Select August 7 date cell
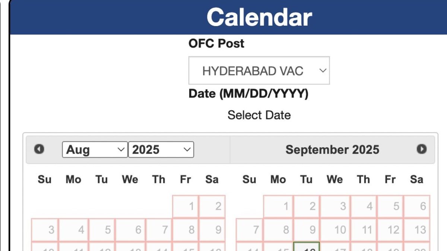 point(159,230)
